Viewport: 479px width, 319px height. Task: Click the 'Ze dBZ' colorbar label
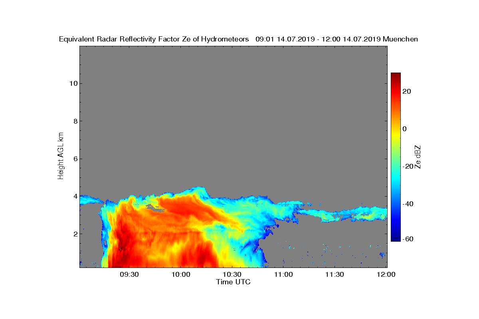[x=418, y=157]
